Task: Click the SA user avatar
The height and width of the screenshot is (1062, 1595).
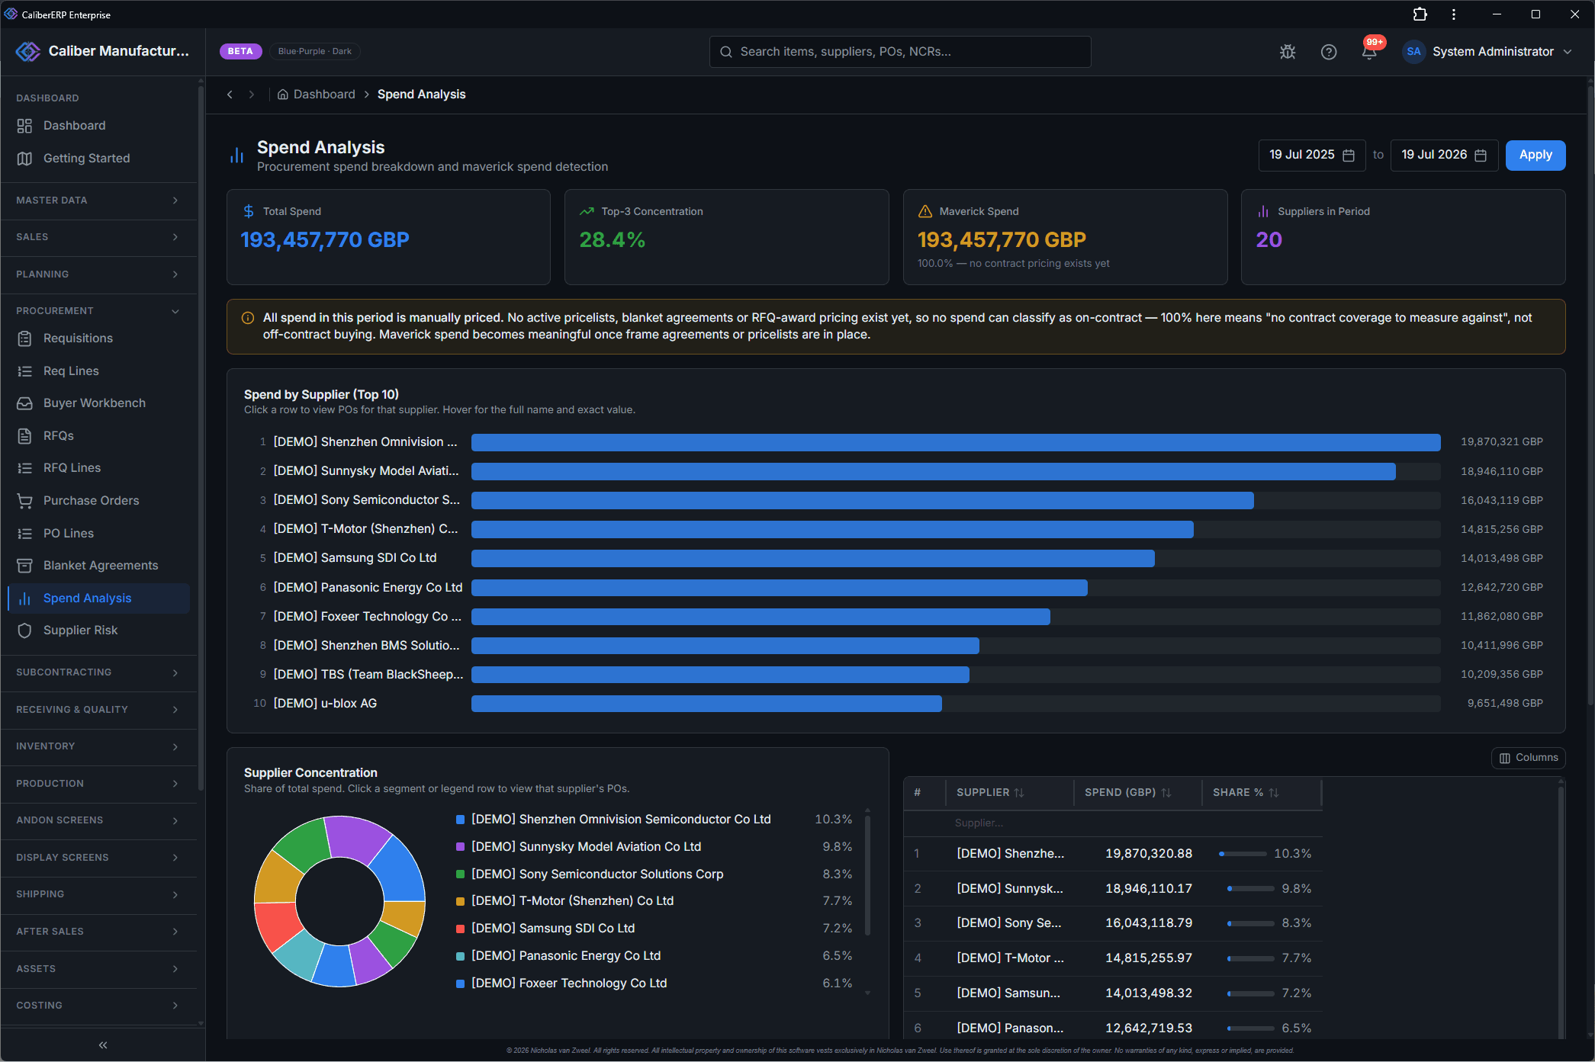Action: click(1413, 52)
